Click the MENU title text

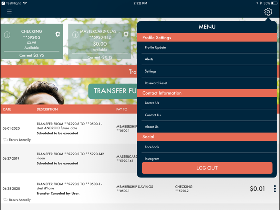click(207, 27)
